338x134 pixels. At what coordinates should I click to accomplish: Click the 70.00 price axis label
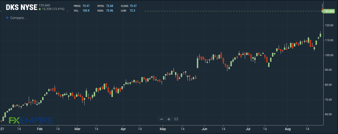point(329,99)
